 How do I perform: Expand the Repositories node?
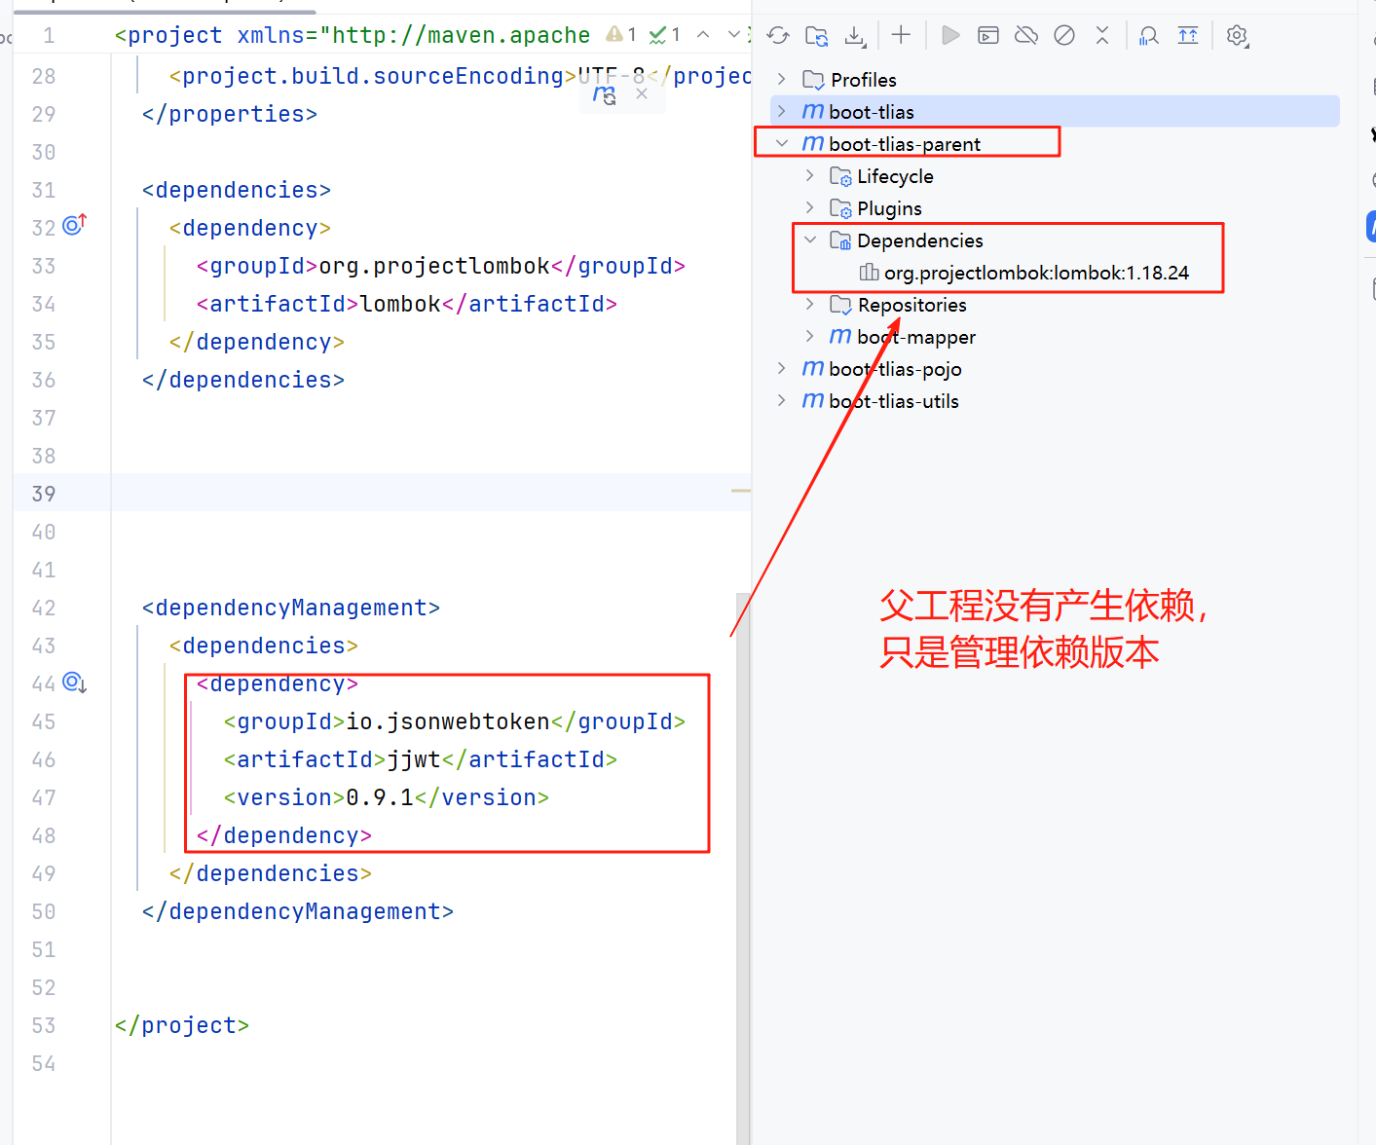pos(809,304)
